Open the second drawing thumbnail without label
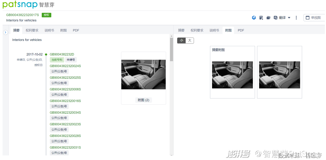Image resolution: width=326 pixels, height=160 pixels. click(279, 75)
